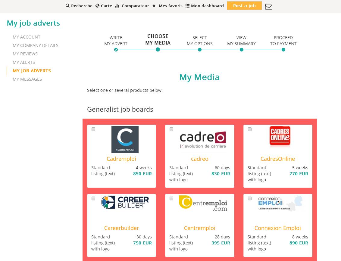
Task: Open the CadresOnline title link
Action: (x=278, y=159)
